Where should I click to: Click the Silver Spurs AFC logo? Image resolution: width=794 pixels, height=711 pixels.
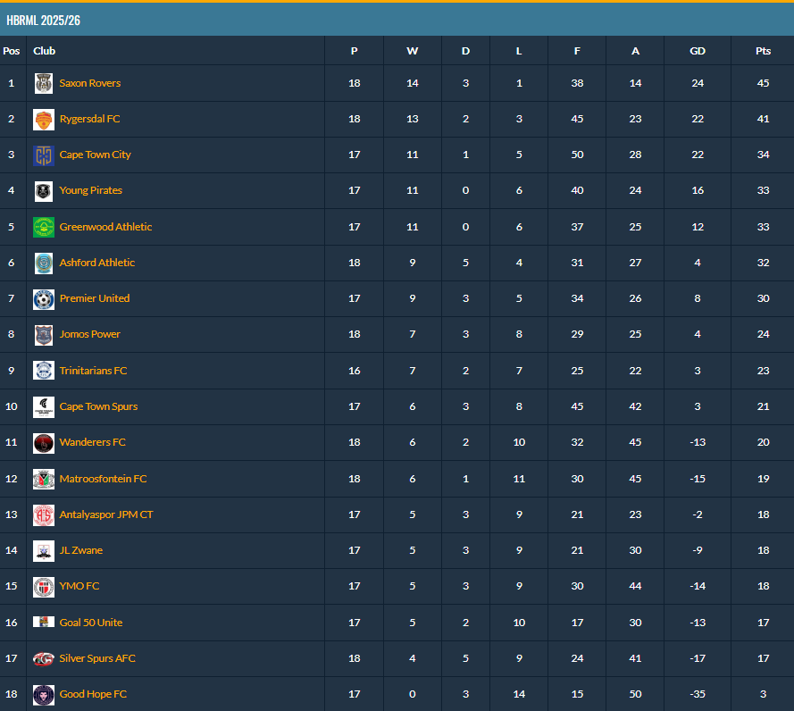coord(43,658)
